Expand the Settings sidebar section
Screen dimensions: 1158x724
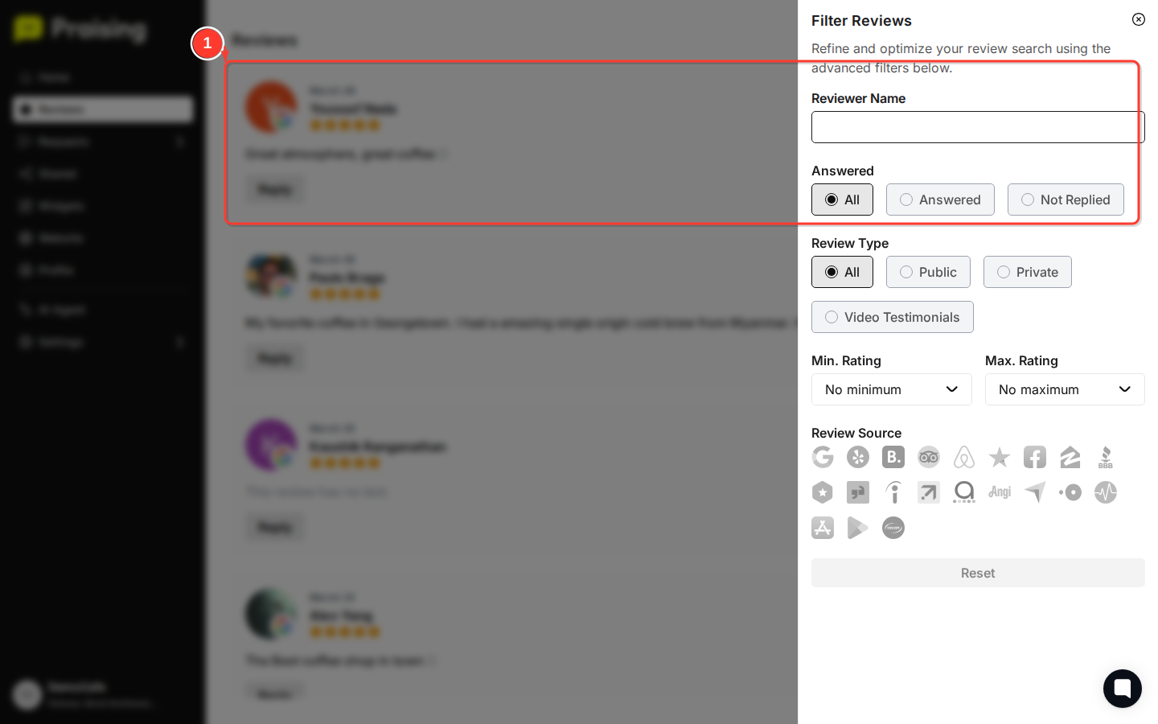coord(102,342)
